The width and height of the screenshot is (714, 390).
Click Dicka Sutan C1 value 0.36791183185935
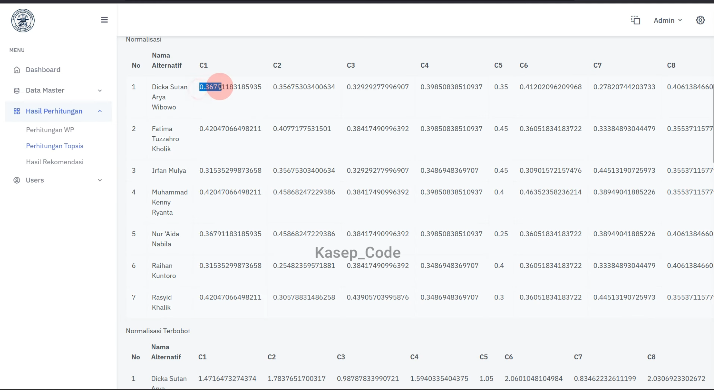[x=230, y=87]
